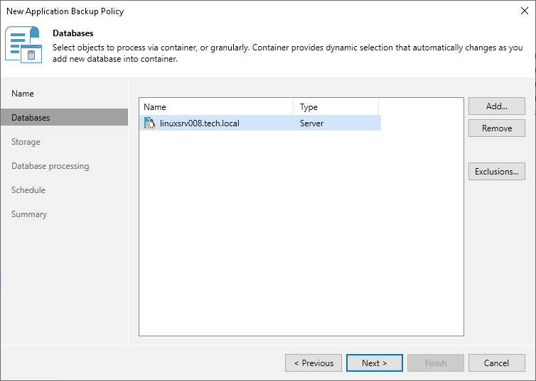Jump to the Schedule step
This screenshot has width=536, height=381.
pyautogui.click(x=28, y=190)
